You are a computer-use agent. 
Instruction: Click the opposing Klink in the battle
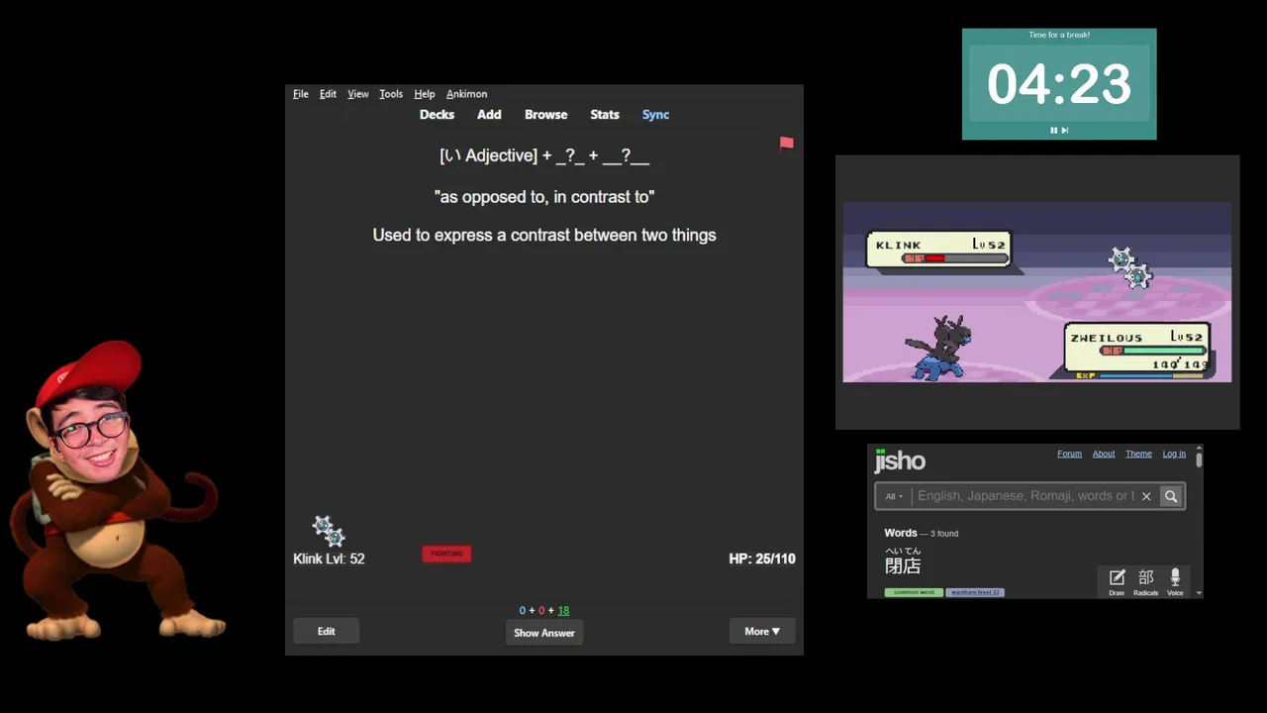[1129, 268]
